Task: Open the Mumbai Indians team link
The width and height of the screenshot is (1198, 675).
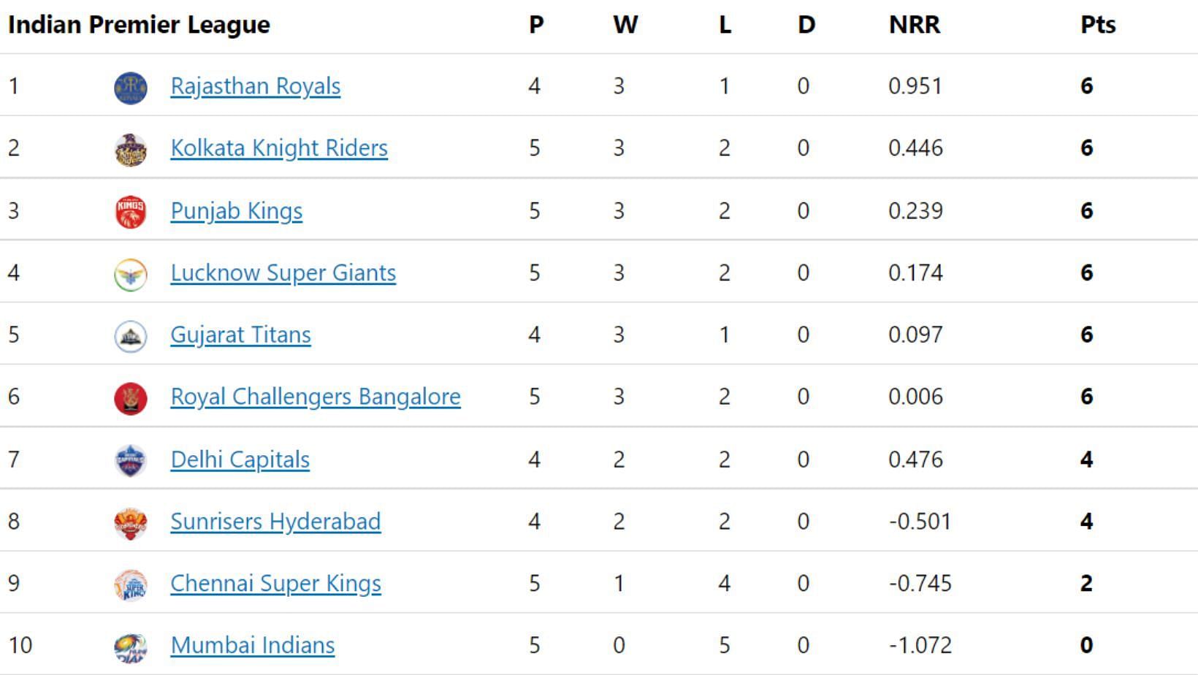Action: point(253,646)
